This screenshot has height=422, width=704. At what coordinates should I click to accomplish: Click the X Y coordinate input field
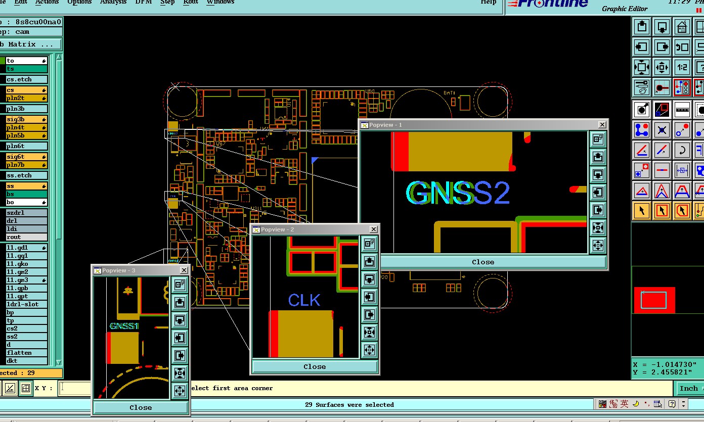click(75, 388)
